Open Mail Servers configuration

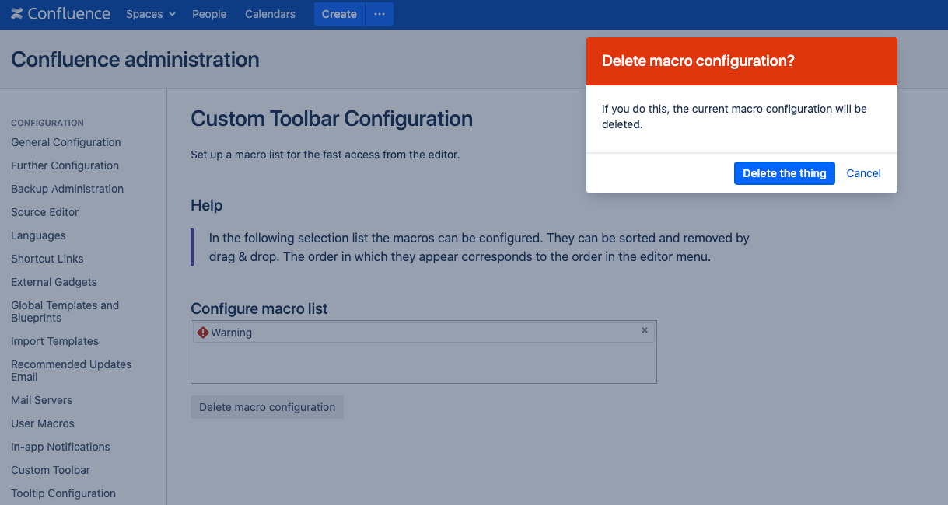click(41, 400)
